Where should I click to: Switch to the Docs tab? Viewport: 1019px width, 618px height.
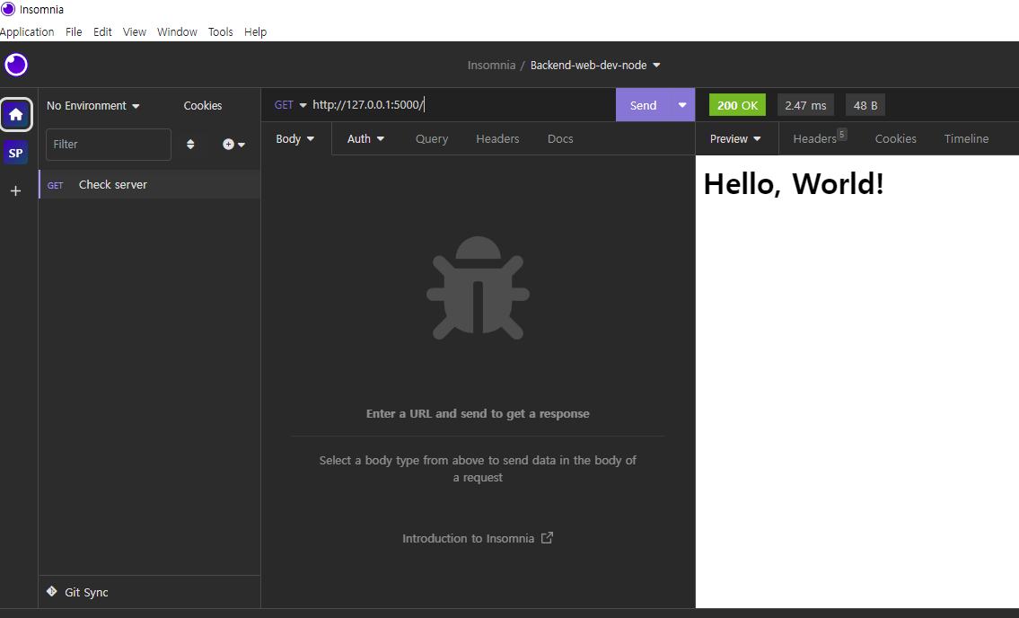click(x=560, y=138)
